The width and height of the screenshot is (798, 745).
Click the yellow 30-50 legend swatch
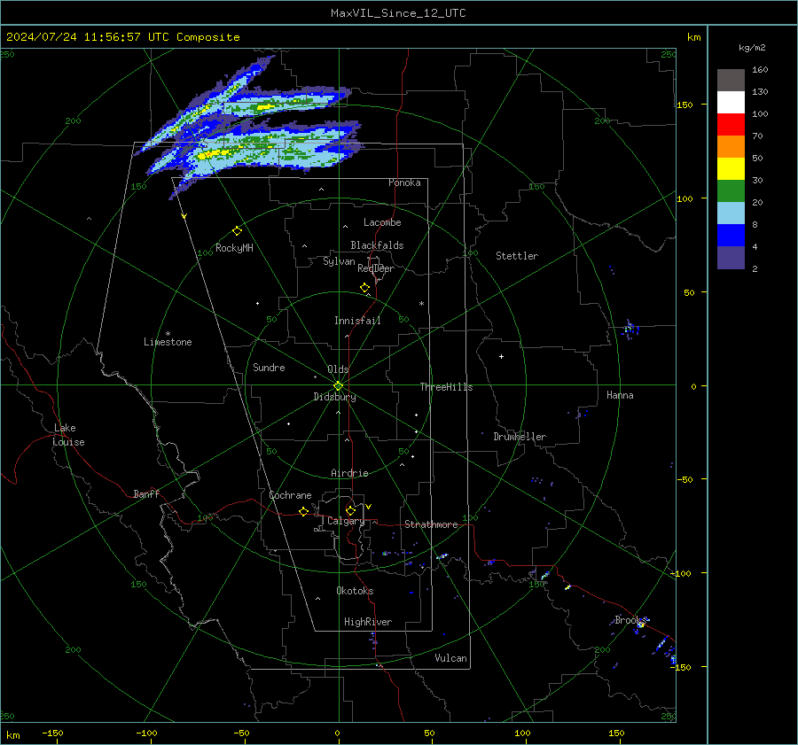point(731,169)
